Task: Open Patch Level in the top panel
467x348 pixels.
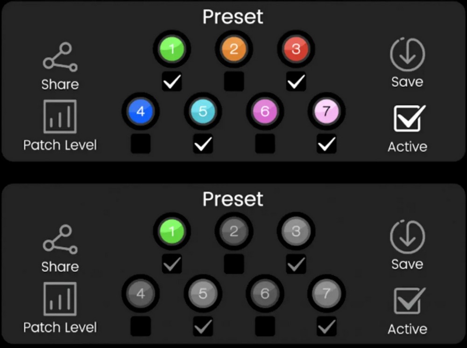Action: [x=60, y=116]
